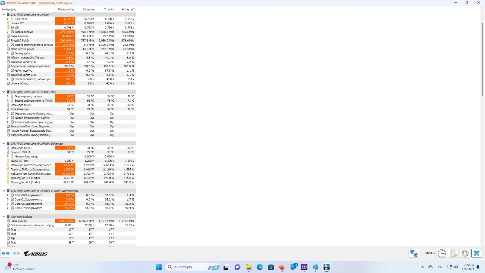Open the notification bell in the tray
This screenshot has height=273, width=485.
click(478, 267)
